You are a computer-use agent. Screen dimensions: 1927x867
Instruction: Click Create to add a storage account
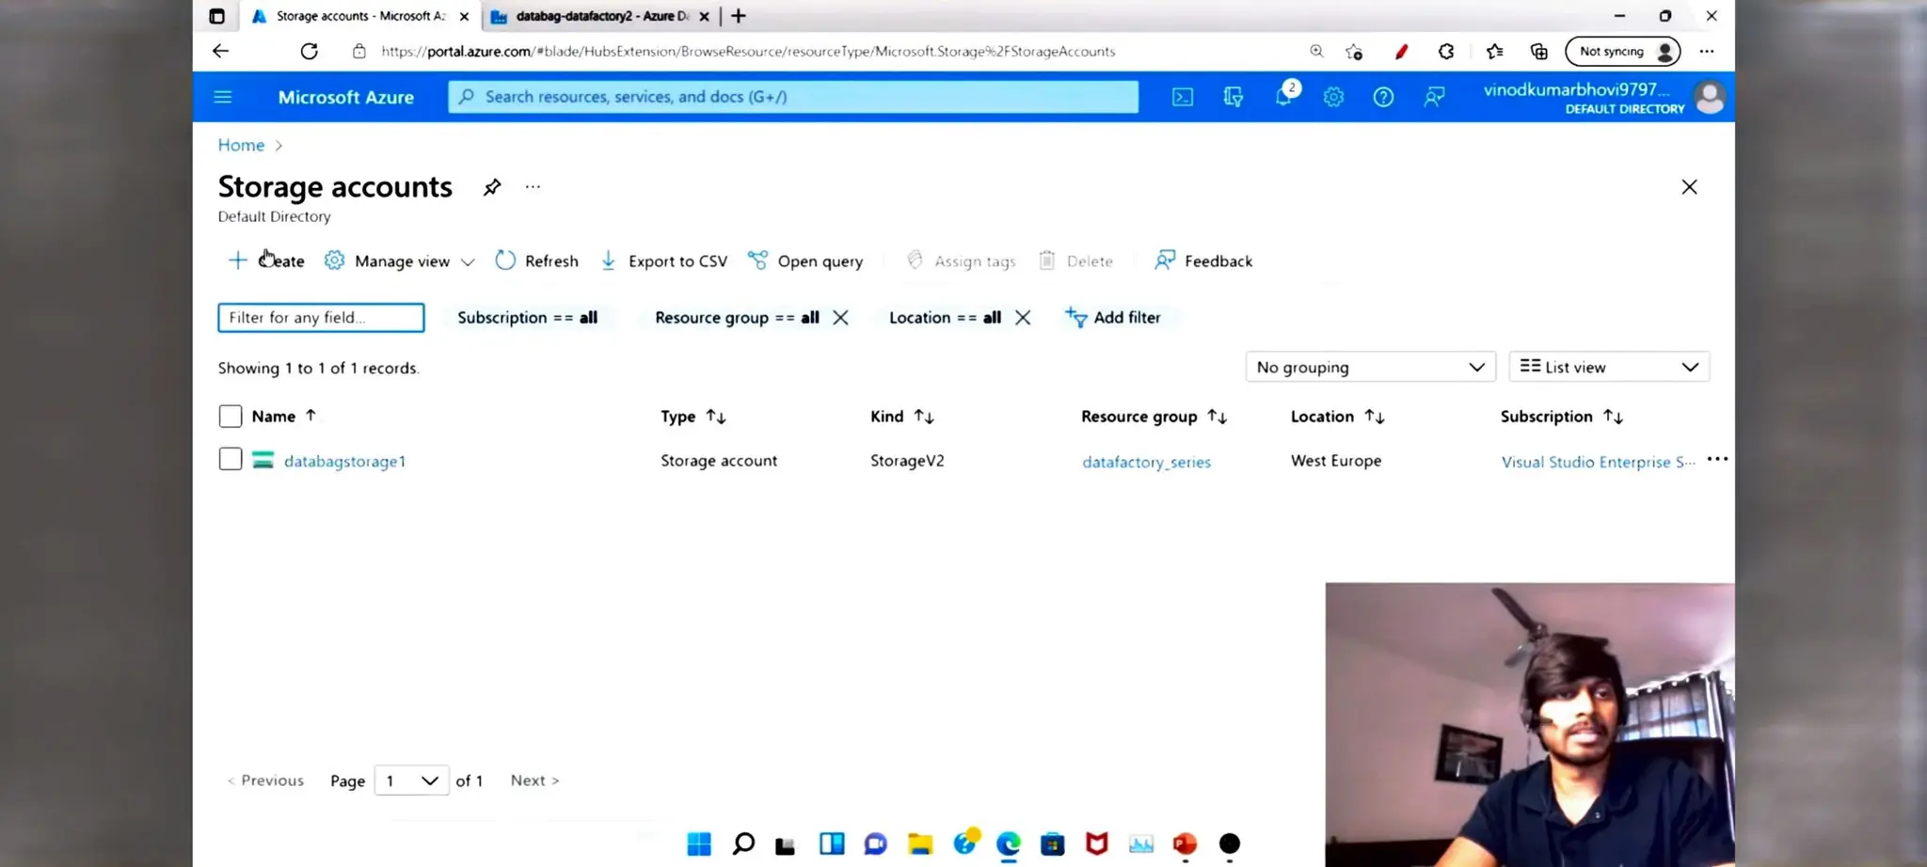[x=266, y=260]
